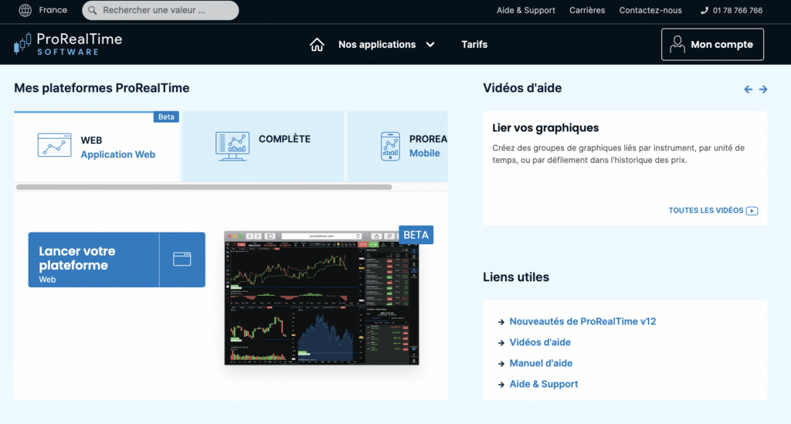Open the Tarifs menu item
The image size is (791, 424).
point(474,44)
